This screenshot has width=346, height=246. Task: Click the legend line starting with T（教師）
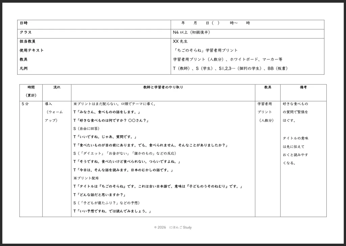click(x=230, y=69)
